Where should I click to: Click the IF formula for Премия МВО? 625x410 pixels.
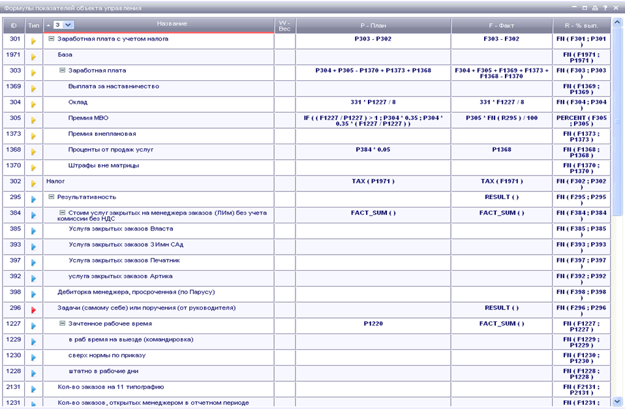click(373, 120)
